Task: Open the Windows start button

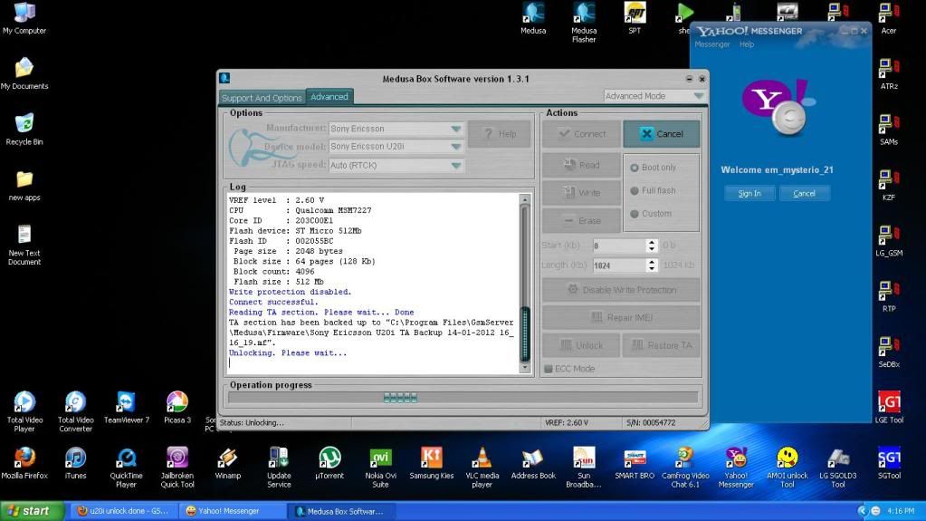Action: 32,511
